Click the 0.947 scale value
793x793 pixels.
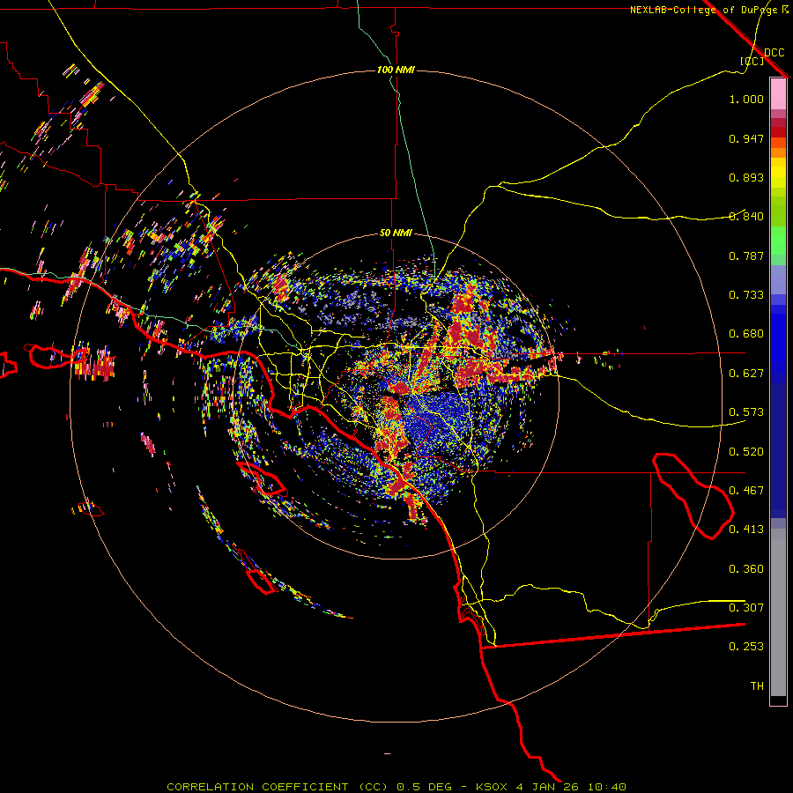[x=746, y=138]
